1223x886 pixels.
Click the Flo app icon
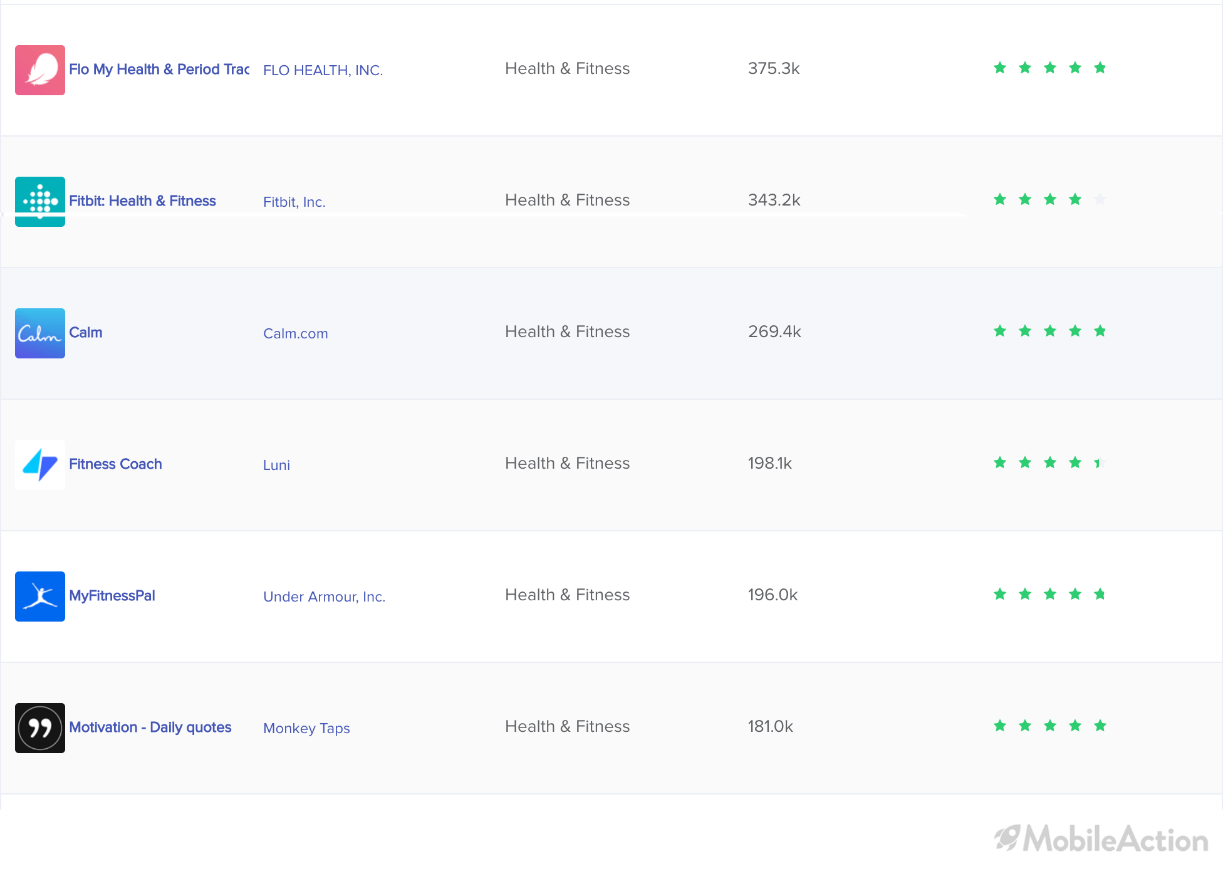tap(40, 70)
